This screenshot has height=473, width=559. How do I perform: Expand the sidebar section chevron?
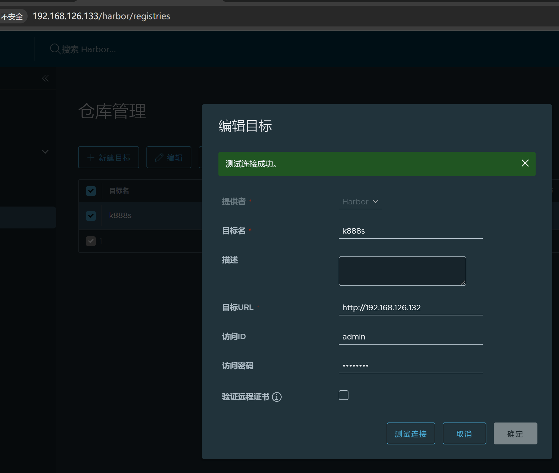pos(45,151)
